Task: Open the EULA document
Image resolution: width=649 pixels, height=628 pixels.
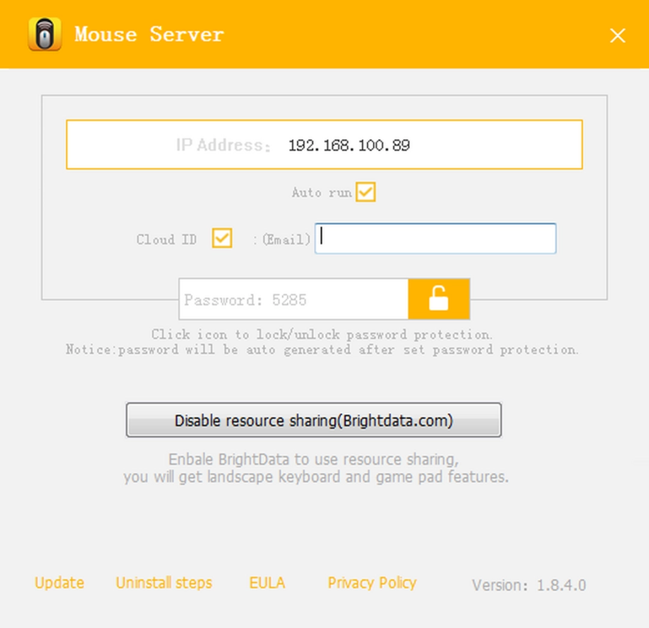Action: tap(267, 582)
